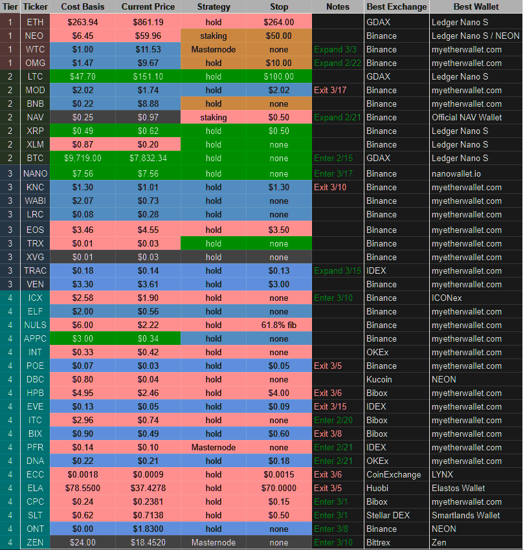Click ELA cost basis $78.5500
The image size is (523, 550).
82,489
